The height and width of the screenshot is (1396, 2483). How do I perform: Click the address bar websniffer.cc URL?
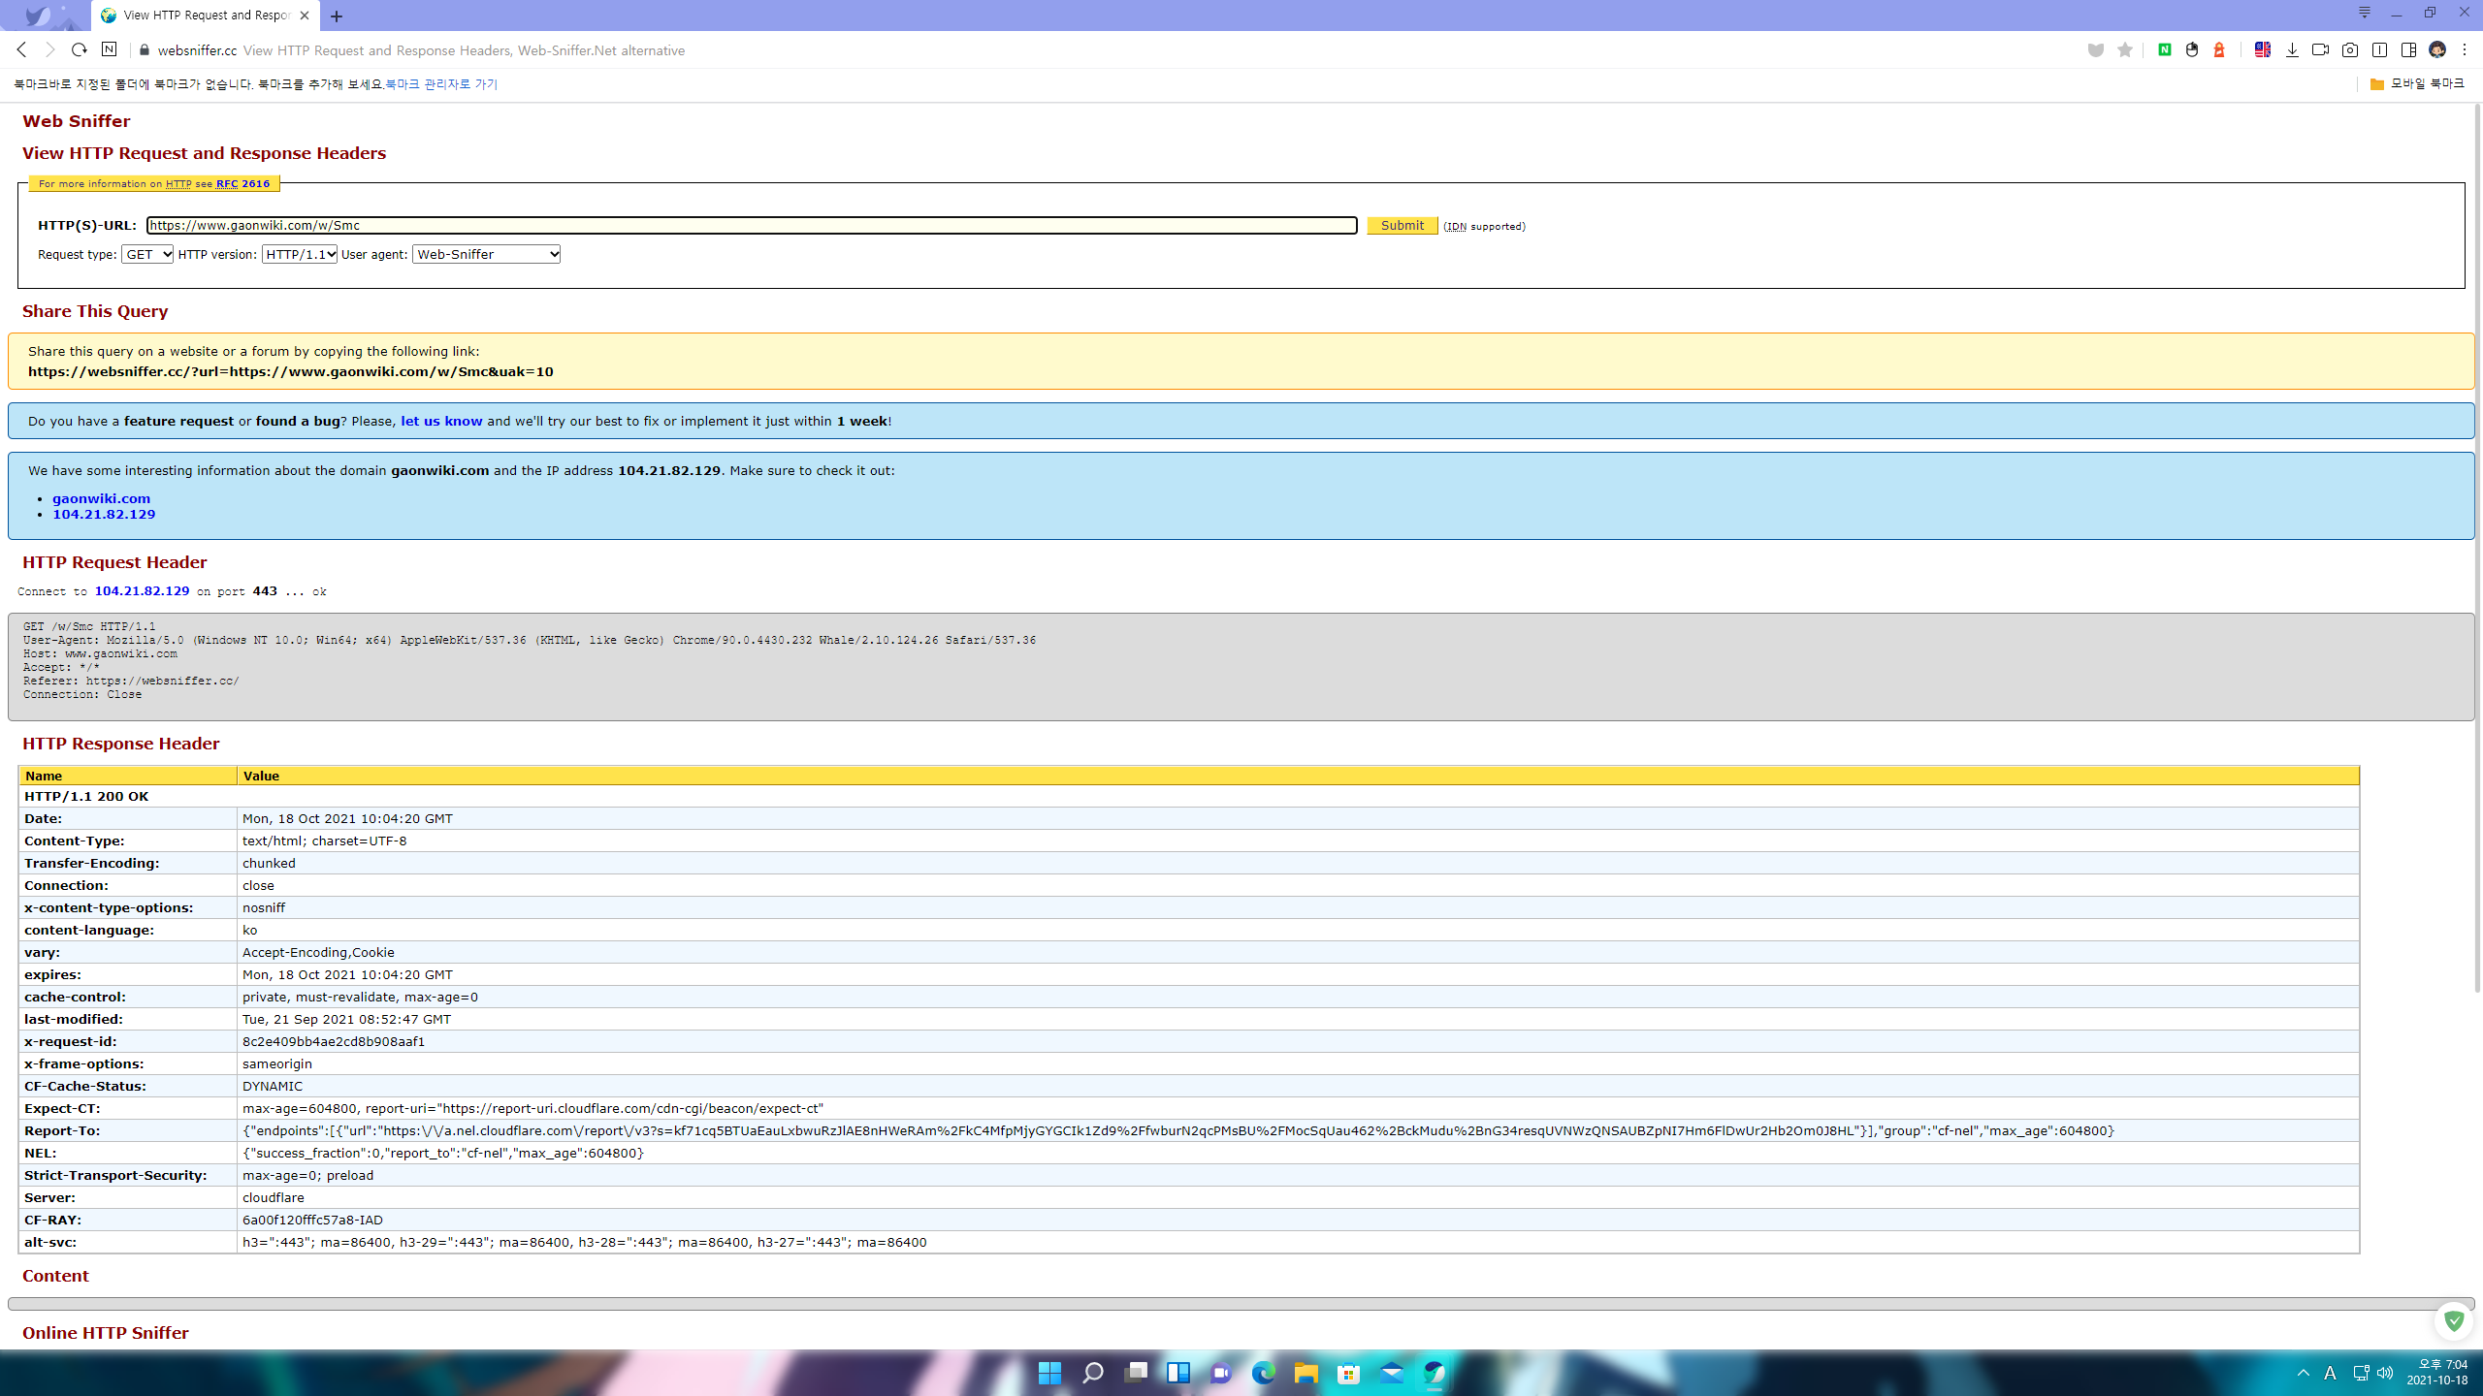[x=197, y=50]
